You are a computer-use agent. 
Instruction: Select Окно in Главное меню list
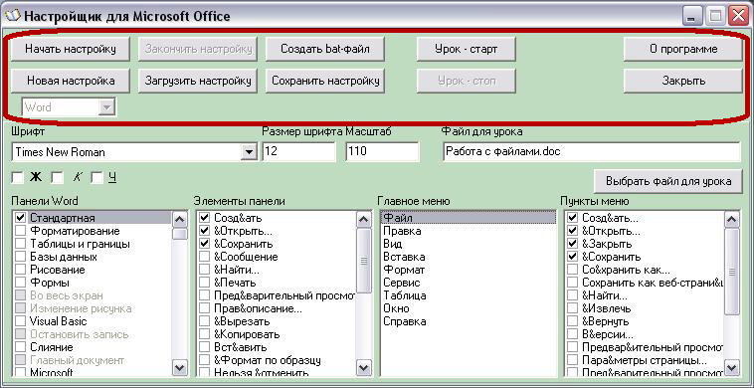468,308
